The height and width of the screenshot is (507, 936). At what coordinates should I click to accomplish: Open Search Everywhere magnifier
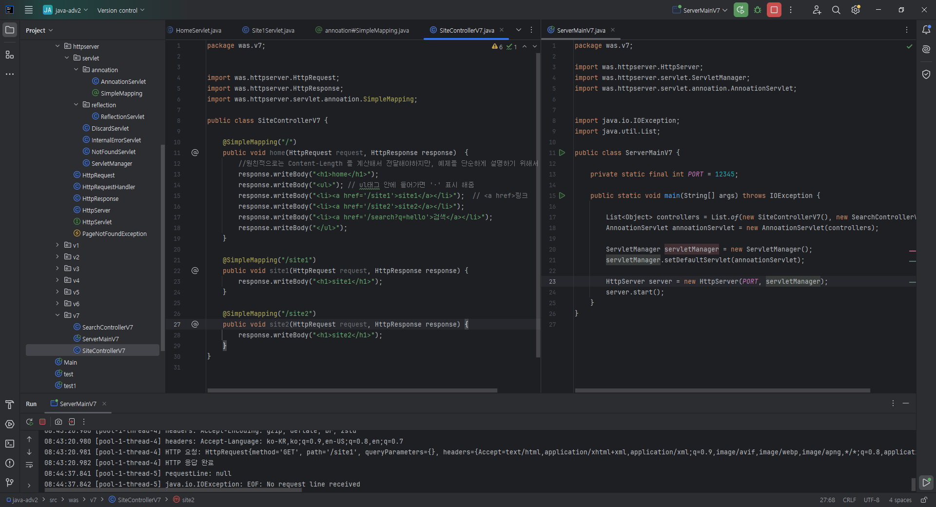(836, 10)
